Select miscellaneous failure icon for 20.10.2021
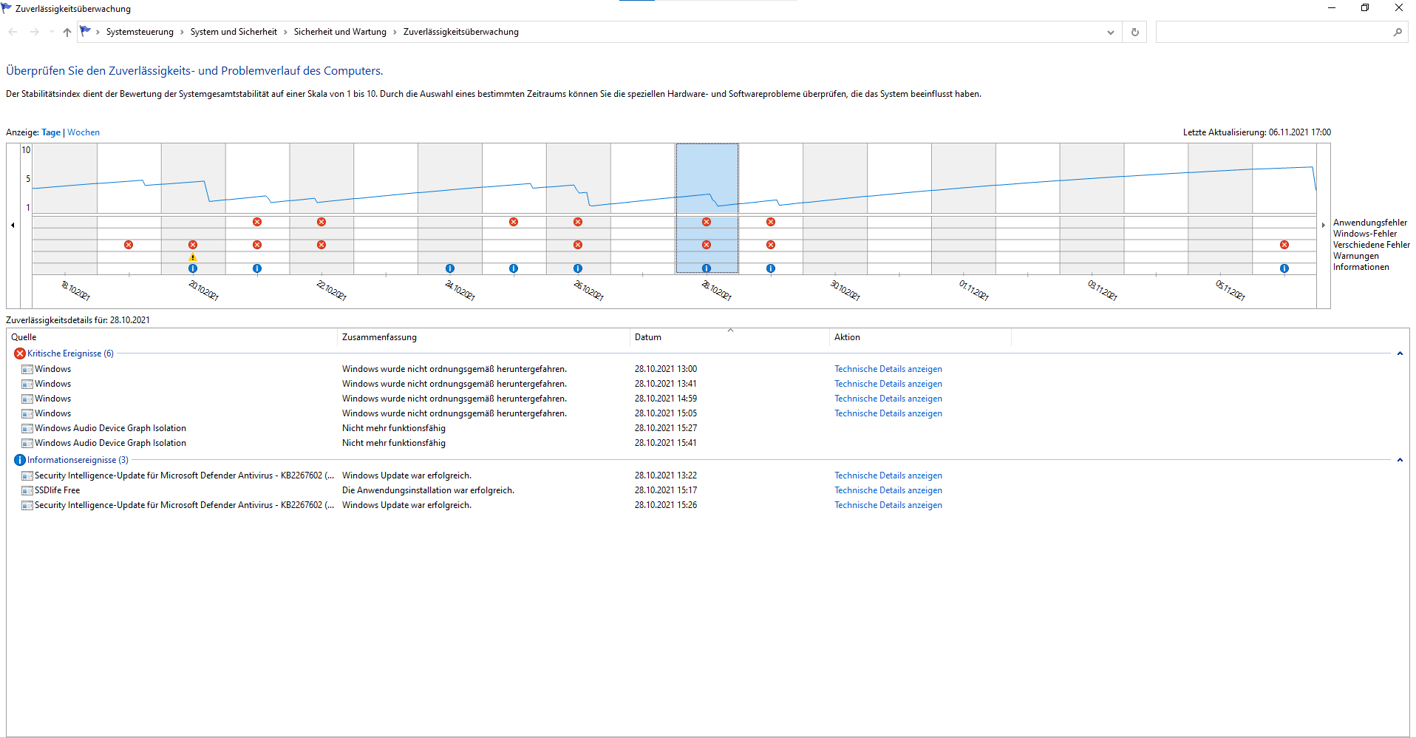The width and height of the screenshot is (1416, 738). pos(193,245)
